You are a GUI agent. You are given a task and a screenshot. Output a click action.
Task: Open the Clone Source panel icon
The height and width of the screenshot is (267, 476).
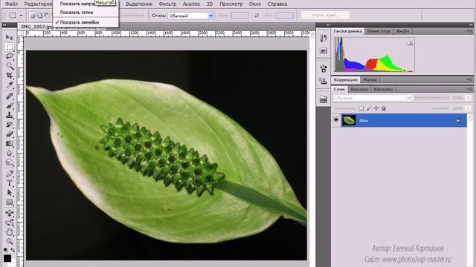pyautogui.click(x=324, y=81)
